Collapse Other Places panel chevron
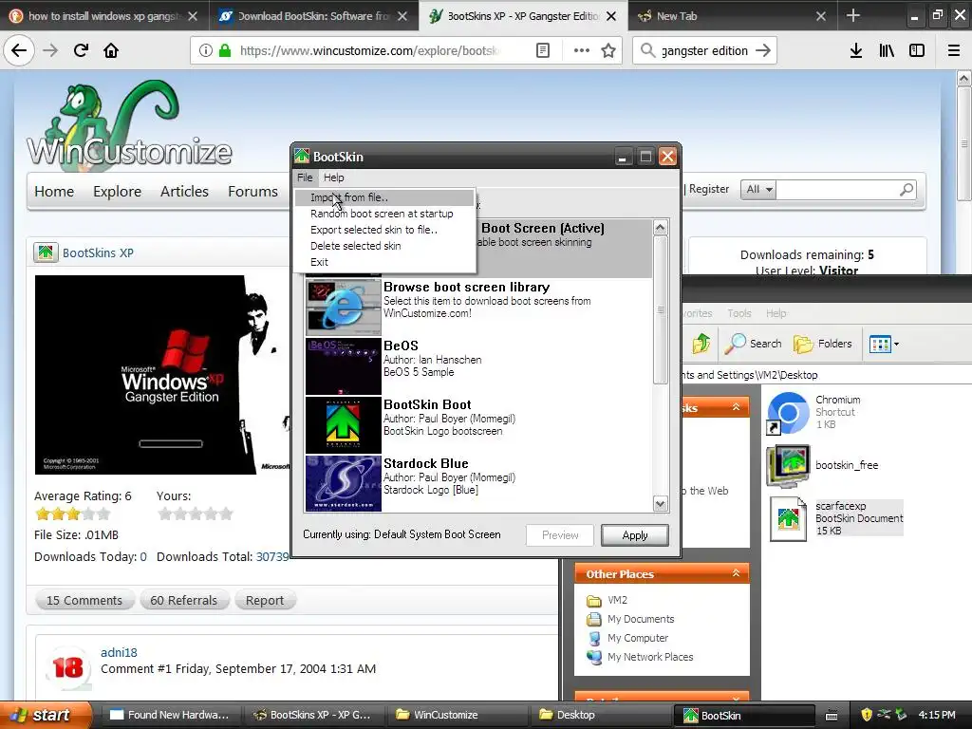972x729 pixels. pos(736,573)
